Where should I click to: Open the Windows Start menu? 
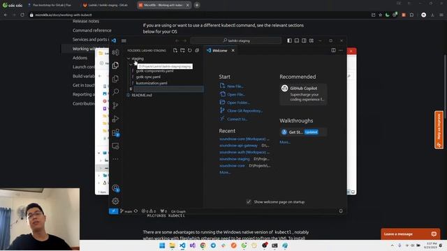[162, 245]
